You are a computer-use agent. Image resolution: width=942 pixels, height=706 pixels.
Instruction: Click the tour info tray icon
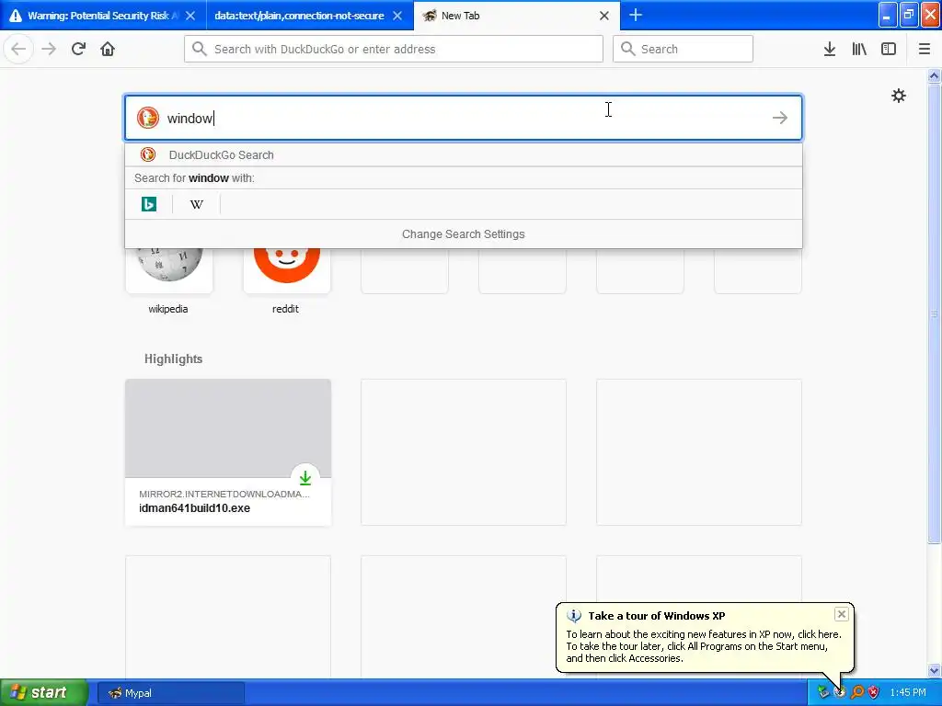(x=840, y=692)
